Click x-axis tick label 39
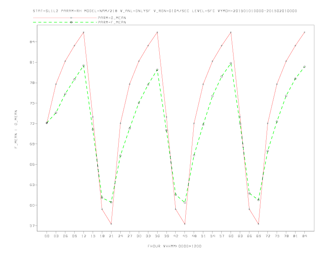Screen dimensions: 332x257 click(x=166, y=236)
